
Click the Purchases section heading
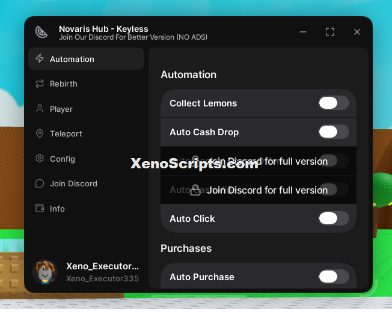click(x=186, y=248)
